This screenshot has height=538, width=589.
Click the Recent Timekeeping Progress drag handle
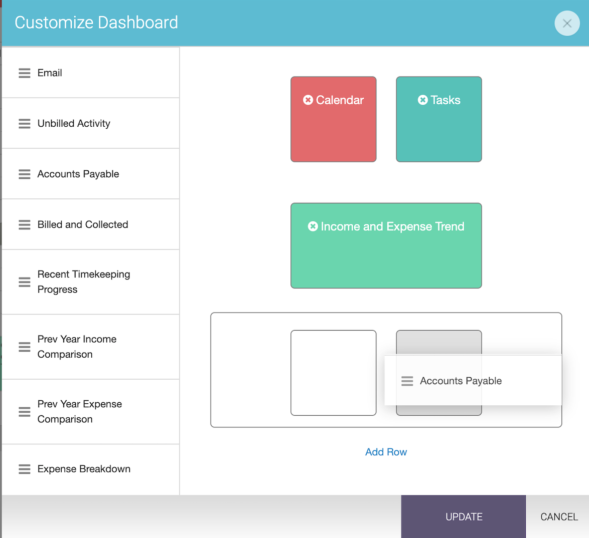[x=25, y=282]
